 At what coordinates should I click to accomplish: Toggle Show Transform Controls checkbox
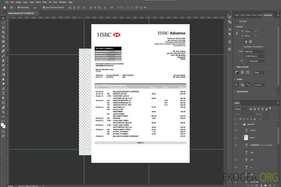[44, 8]
